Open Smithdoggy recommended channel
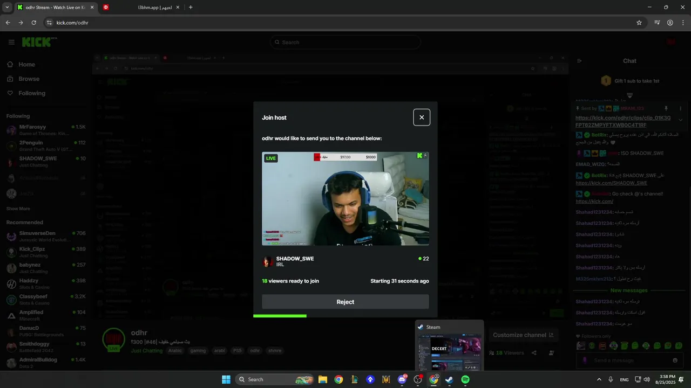Image resolution: width=691 pixels, height=388 pixels. pos(46,347)
